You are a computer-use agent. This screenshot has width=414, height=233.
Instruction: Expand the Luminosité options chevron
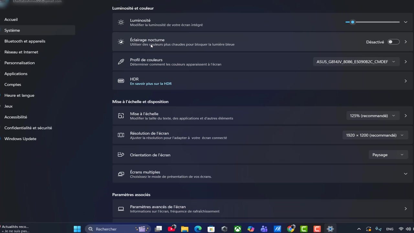406,22
